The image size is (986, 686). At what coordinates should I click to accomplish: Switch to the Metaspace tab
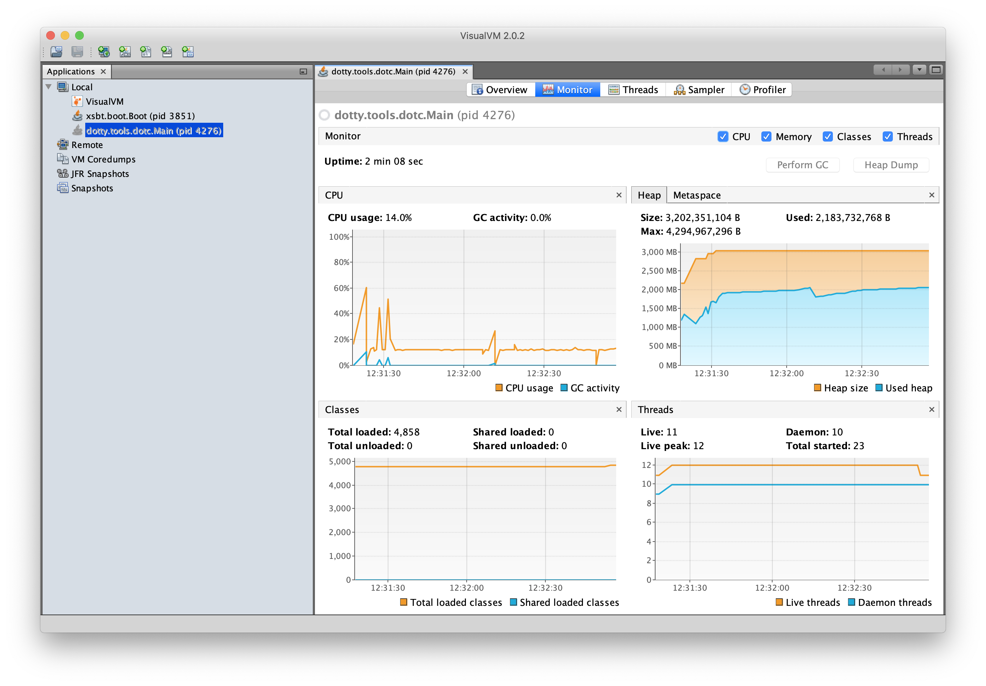[697, 195]
